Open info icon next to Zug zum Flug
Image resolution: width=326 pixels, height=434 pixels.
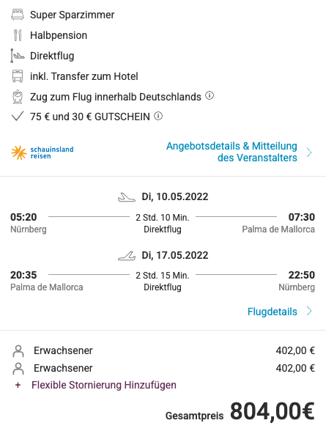point(210,96)
